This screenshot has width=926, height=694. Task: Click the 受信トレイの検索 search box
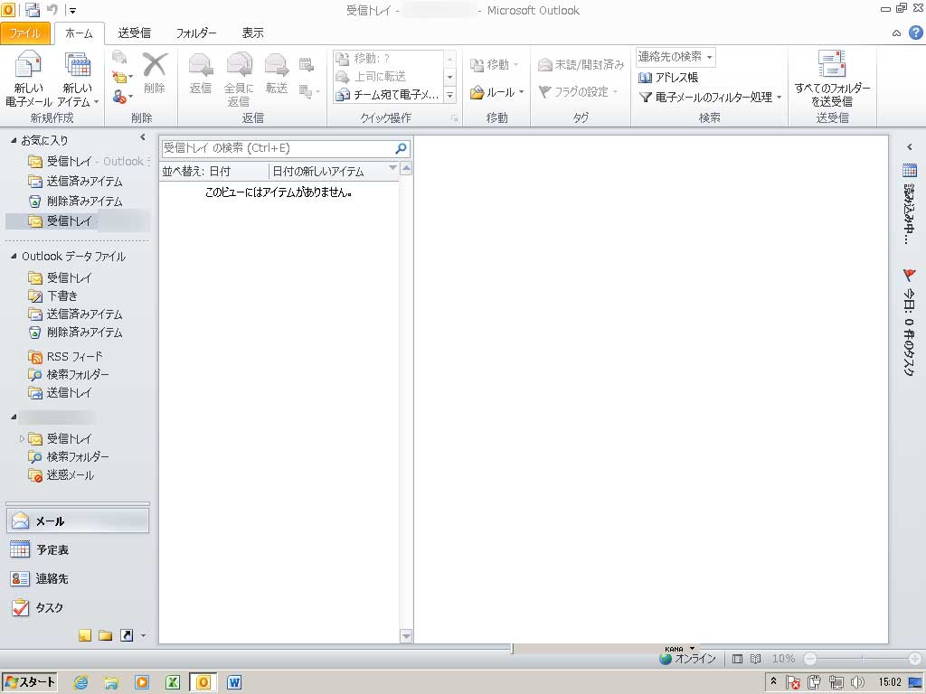point(276,148)
